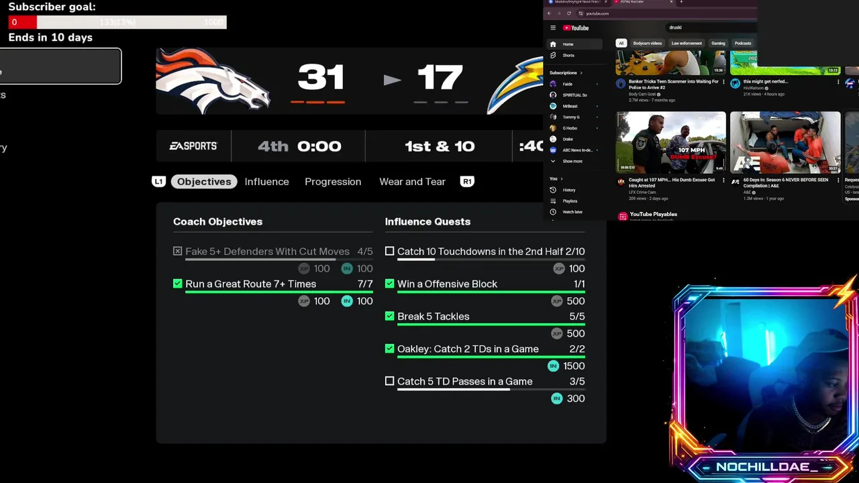Viewport: 859px width, 483px height.
Task: Reload the YouTube page
Action: pyautogui.click(x=568, y=13)
